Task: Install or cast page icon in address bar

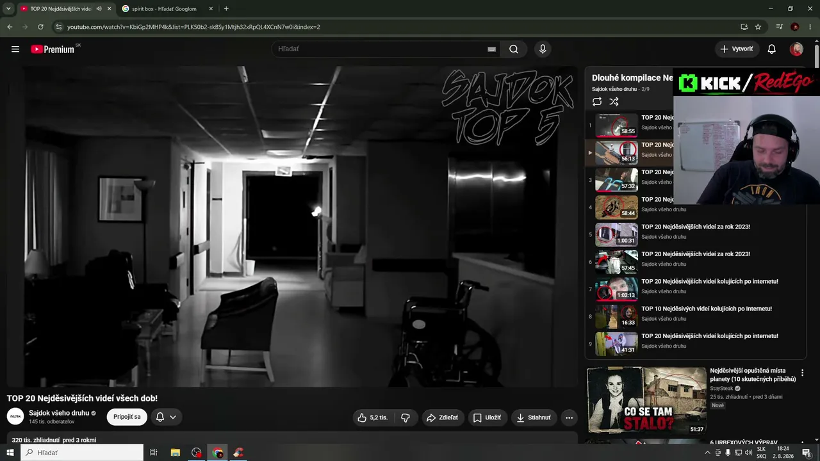Action: 744,27
